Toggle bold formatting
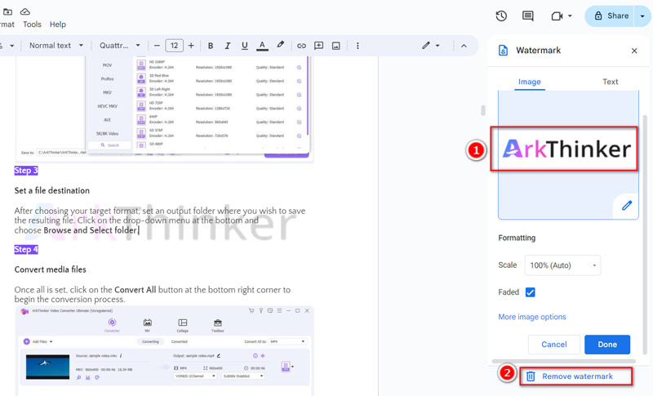This screenshot has height=396, width=653. 211,46
